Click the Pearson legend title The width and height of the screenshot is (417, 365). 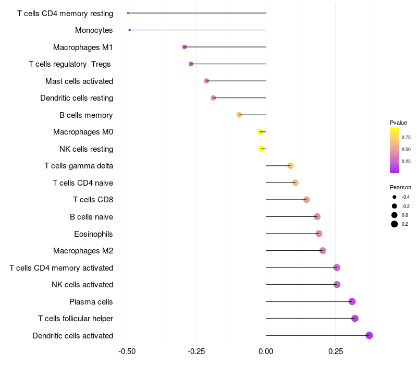[400, 187]
